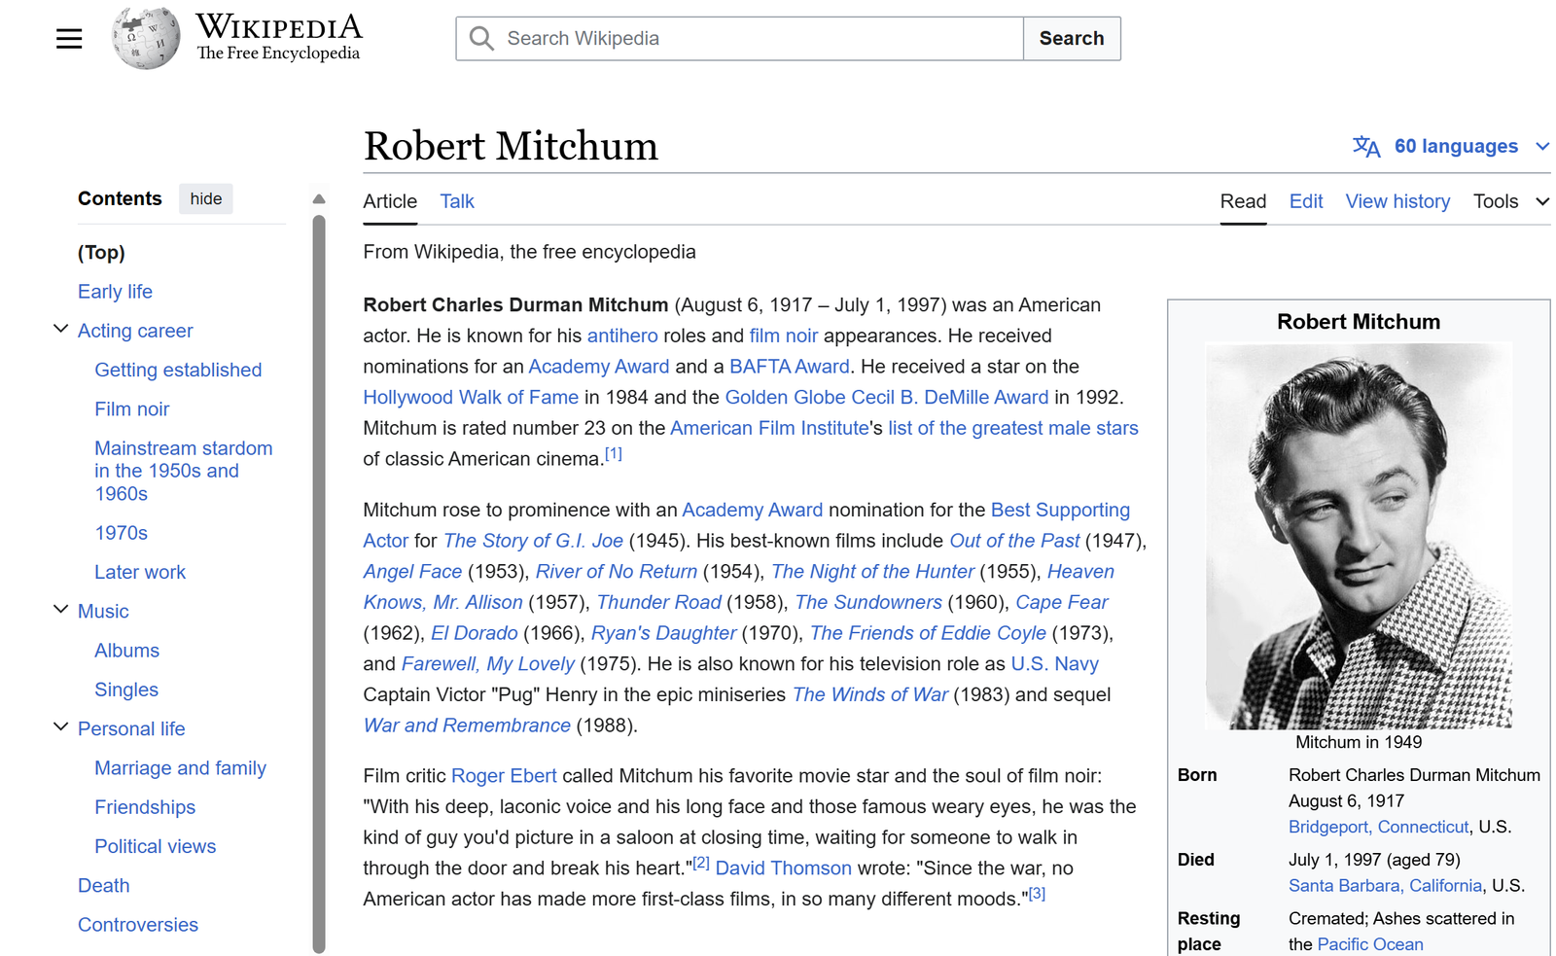
Task: Expand the Tools menu
Action: point(1510,201)
